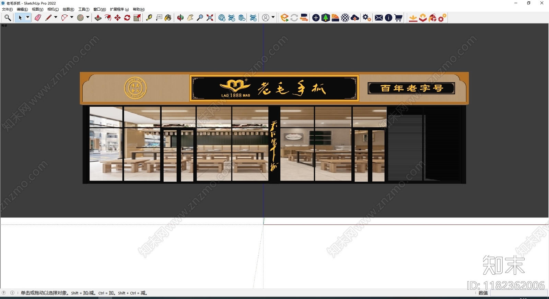Activate the Paint Bucket tool

(168, 18)
